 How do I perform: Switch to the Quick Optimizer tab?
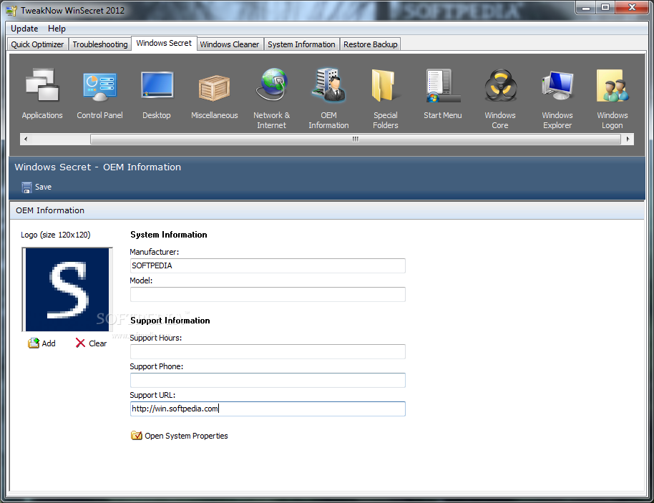[x=37, y=44]
